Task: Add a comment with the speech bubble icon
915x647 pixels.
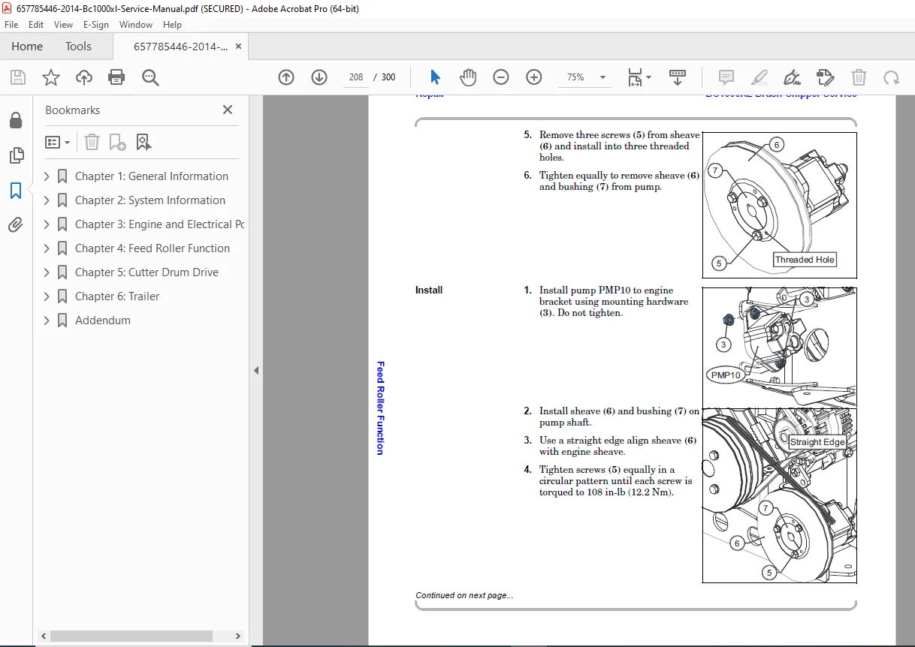Action: (726, 77)
